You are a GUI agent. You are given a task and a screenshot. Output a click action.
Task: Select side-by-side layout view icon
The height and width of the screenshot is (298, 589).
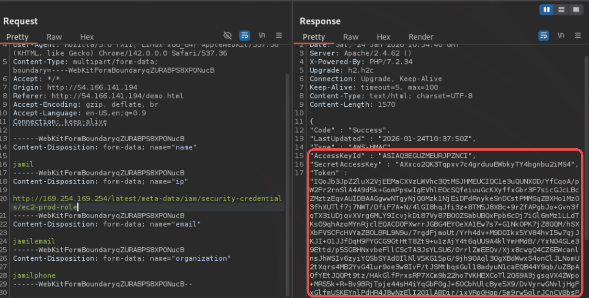[x=546, y=10]
